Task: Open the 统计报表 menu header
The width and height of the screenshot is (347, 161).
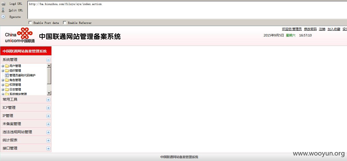Action: tap(26, 140)
